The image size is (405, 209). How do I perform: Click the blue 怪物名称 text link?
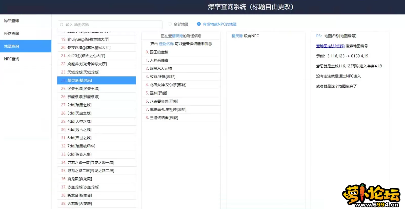pos(166,44)
